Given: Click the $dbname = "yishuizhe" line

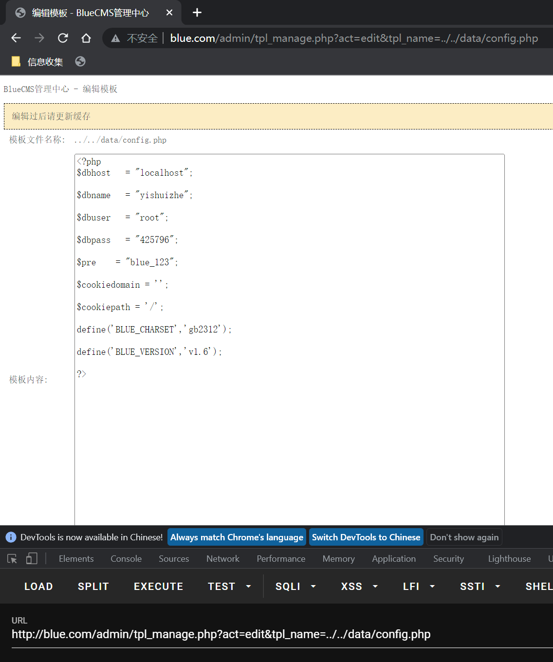Looking at the screenshot, I should tap(135, 195).
